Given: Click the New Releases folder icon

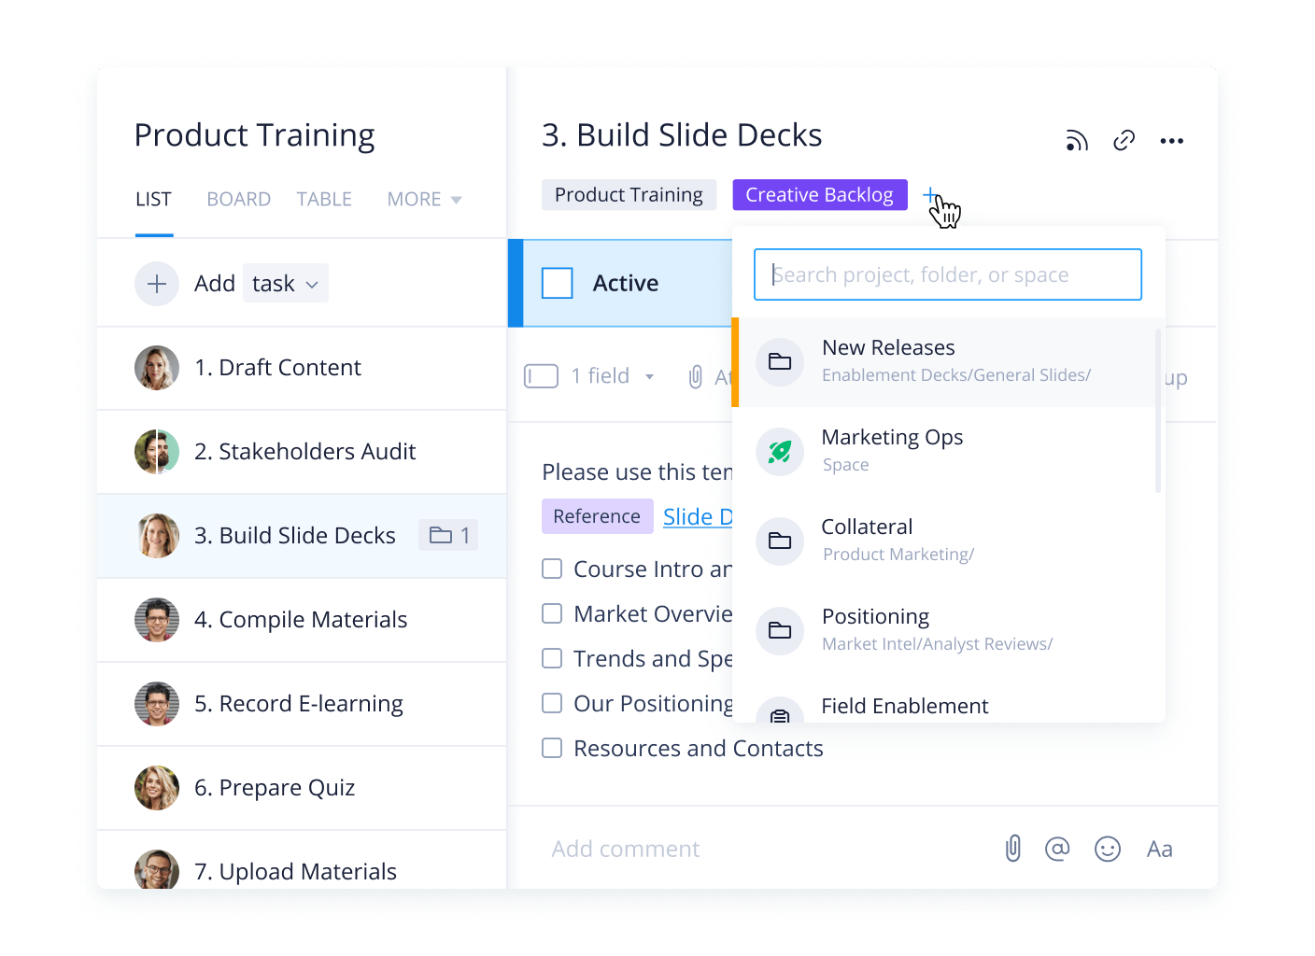Looking at the screenshot, I should (x=780, y=362).
